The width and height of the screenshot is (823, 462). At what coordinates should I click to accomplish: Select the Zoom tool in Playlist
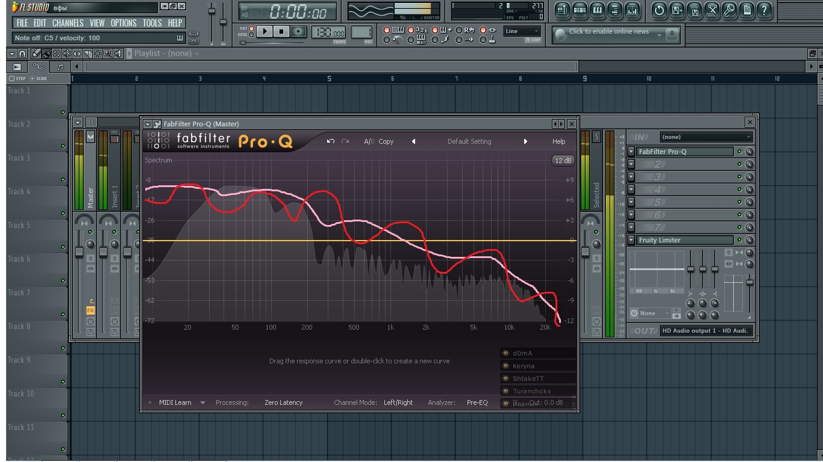pyautogui.click(x=108, y=54)
